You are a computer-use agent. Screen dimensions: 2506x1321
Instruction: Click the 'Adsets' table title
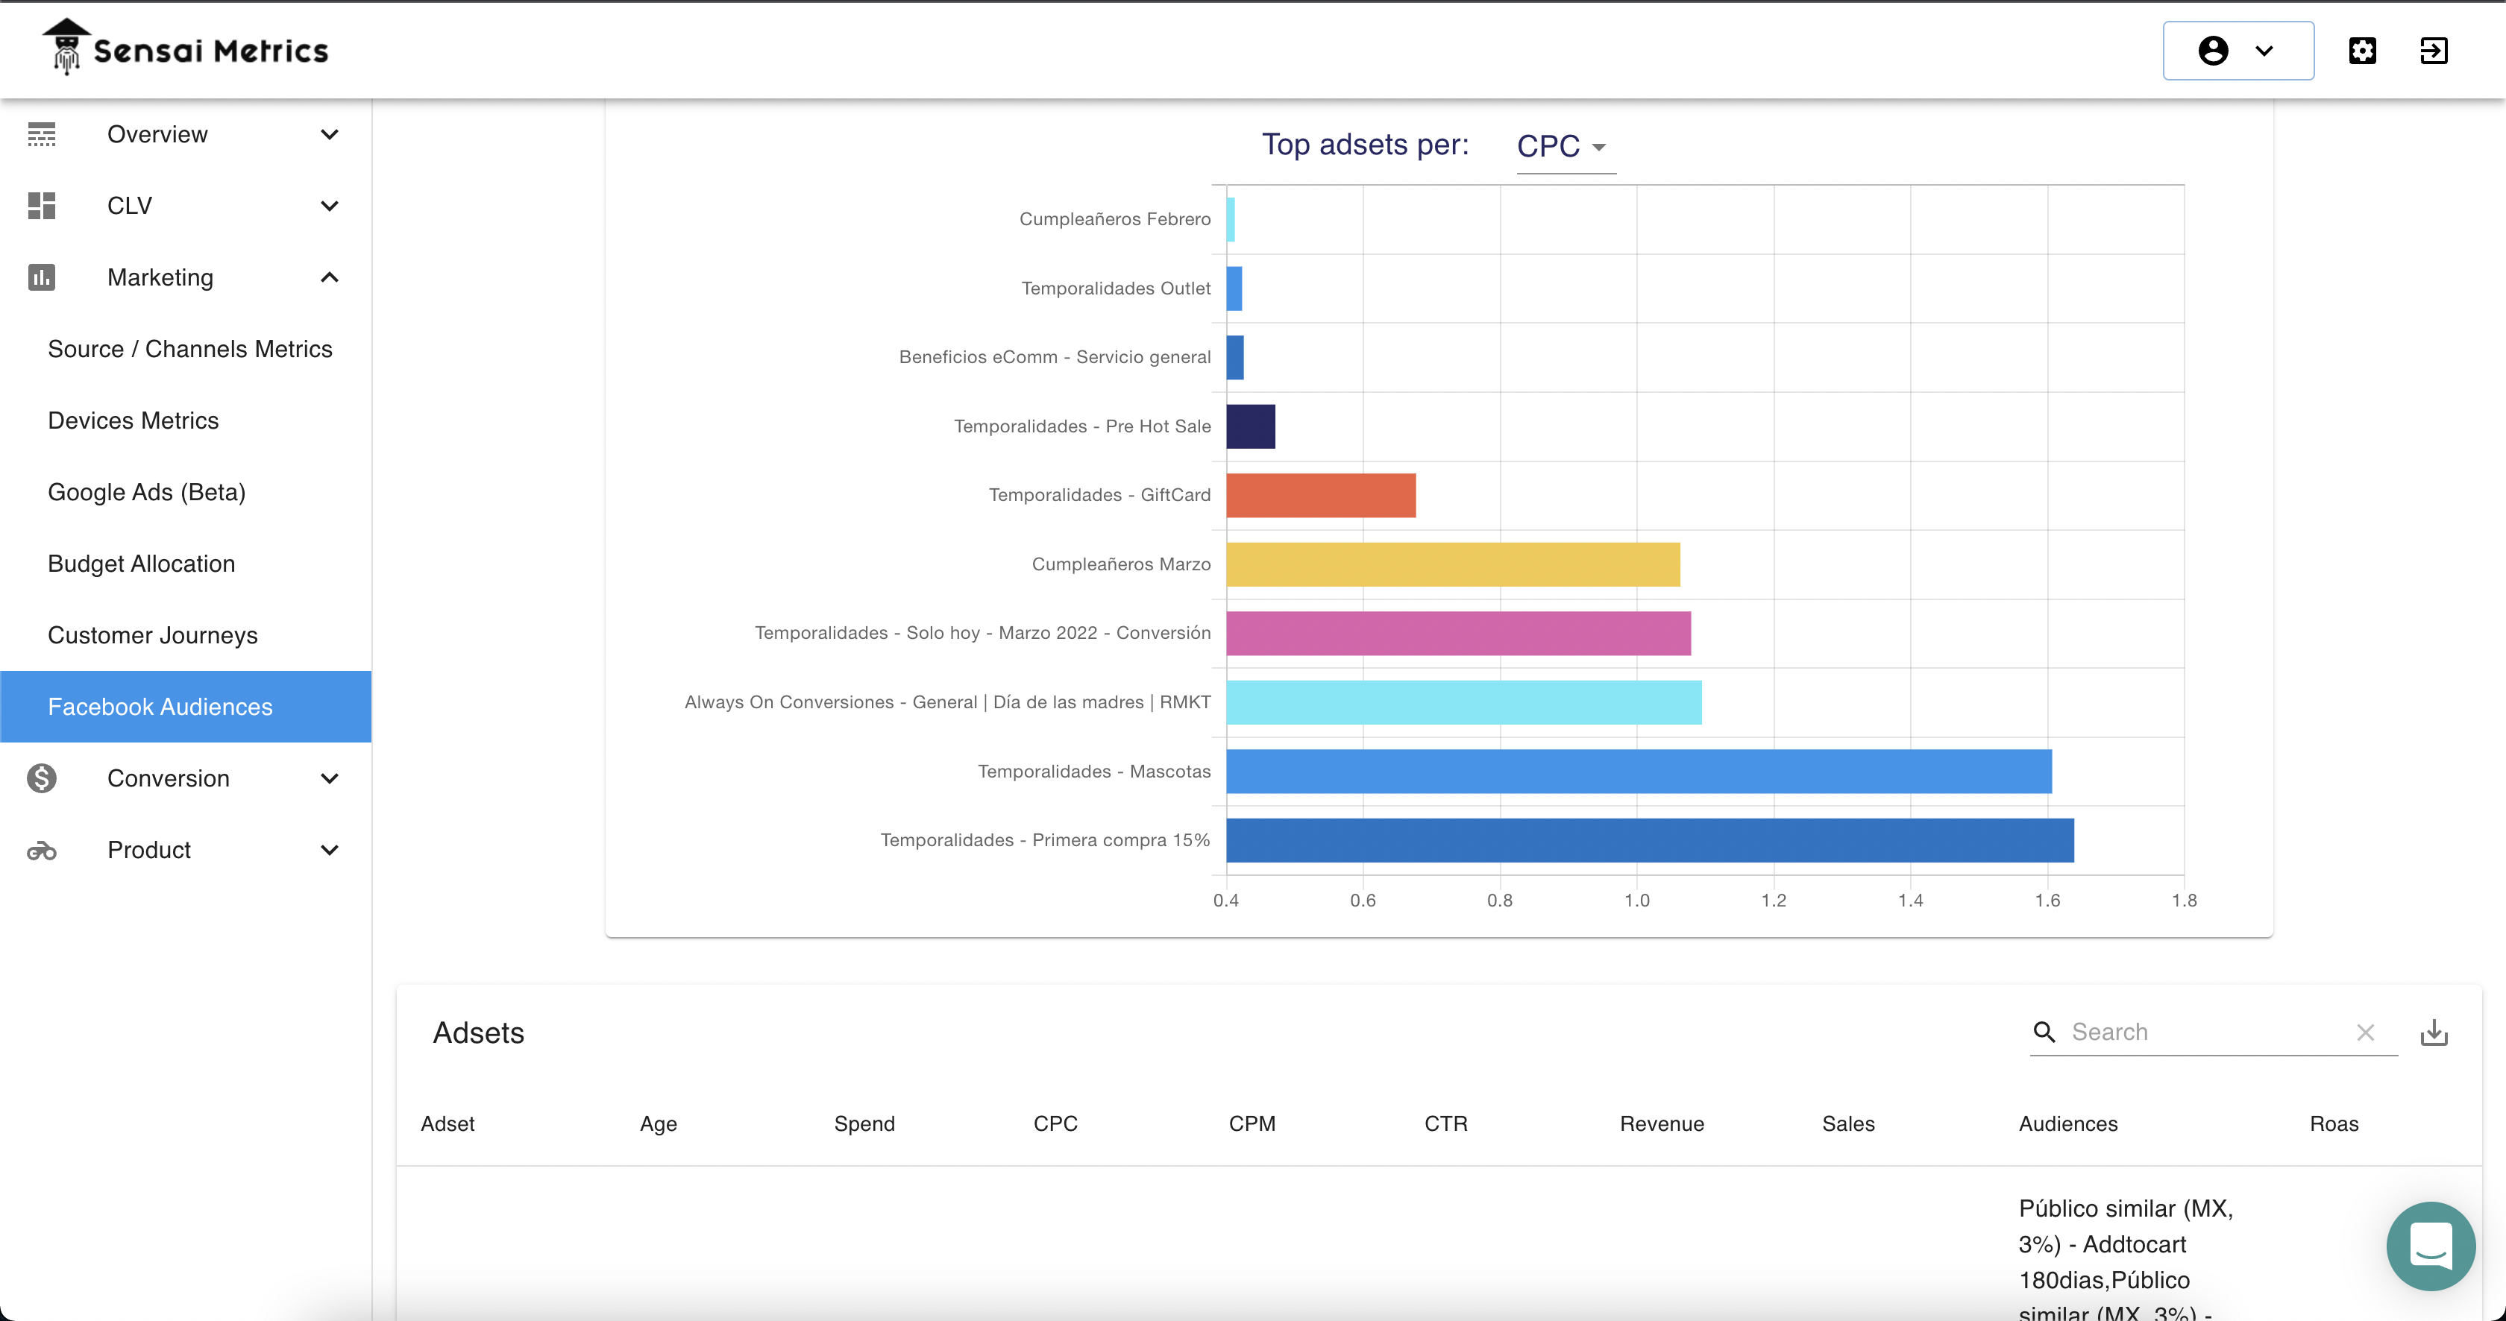(x=479, y=1032)
